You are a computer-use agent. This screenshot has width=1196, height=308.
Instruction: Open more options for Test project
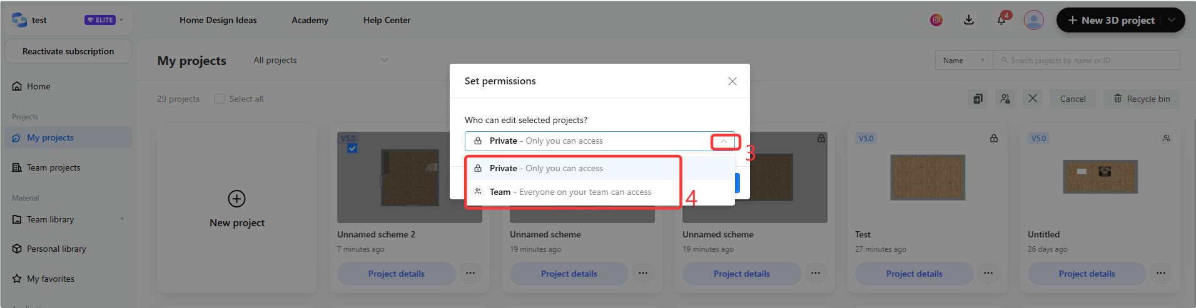coord(988,274)
